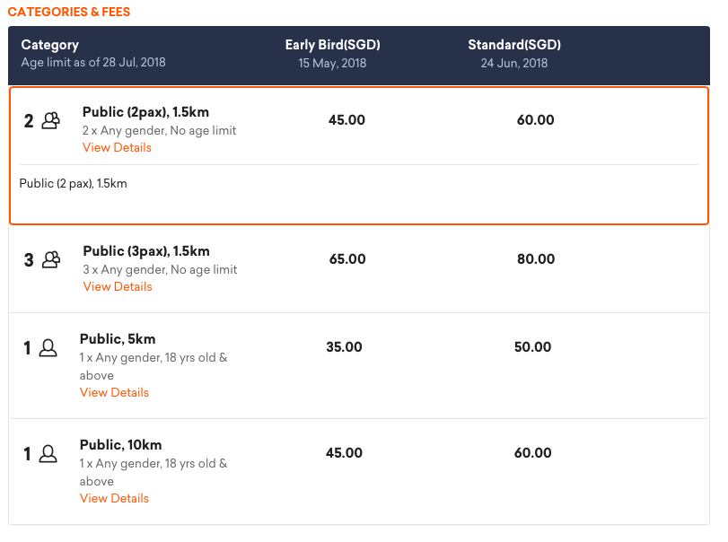This screenshot has width=728, height=542.
Task: Click the group icon for Public (2pax) 1.5km
Action: pos(50,120)
